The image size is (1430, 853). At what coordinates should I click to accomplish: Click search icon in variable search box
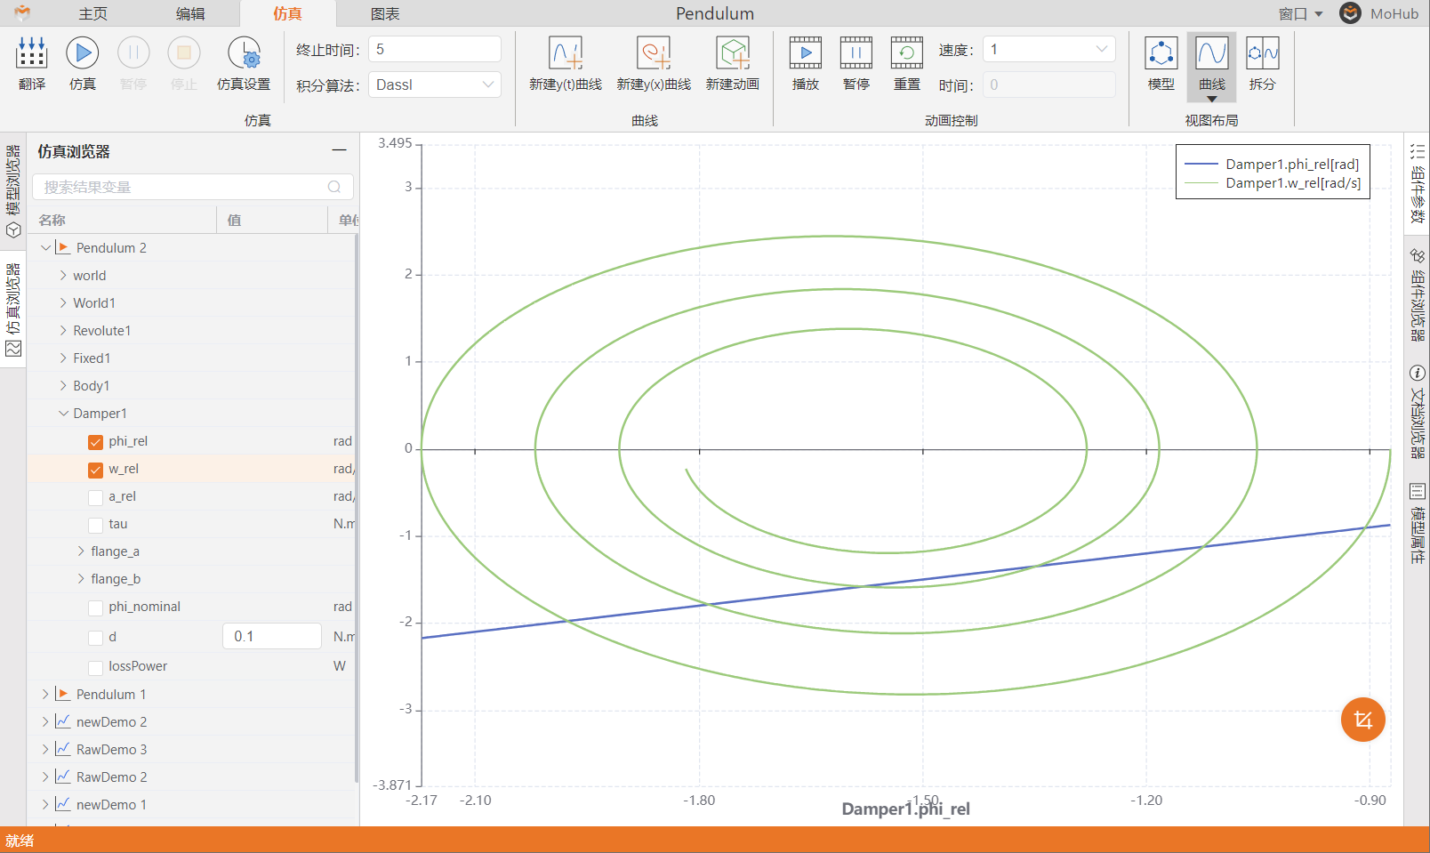334,187
